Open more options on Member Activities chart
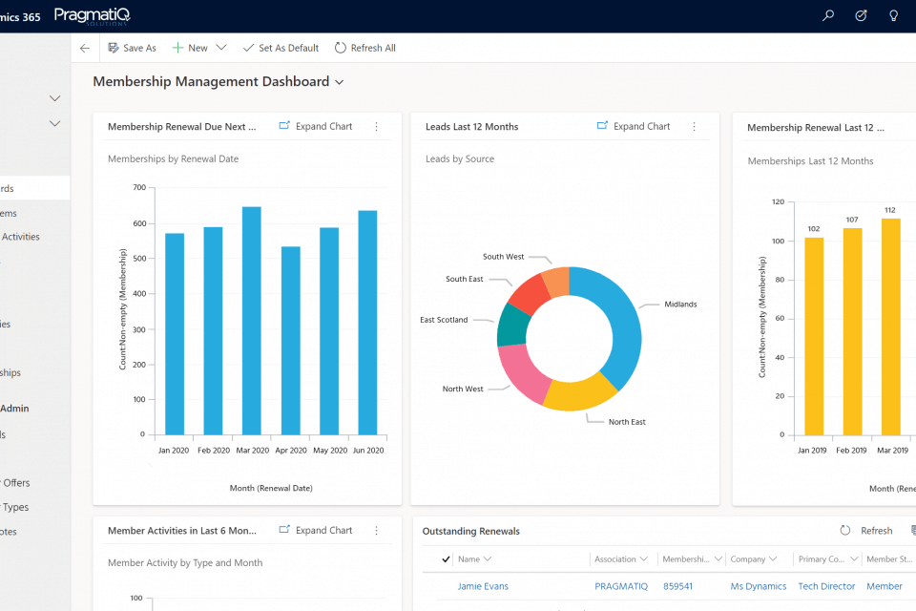The image size is (916, 611). click(376, 531)
